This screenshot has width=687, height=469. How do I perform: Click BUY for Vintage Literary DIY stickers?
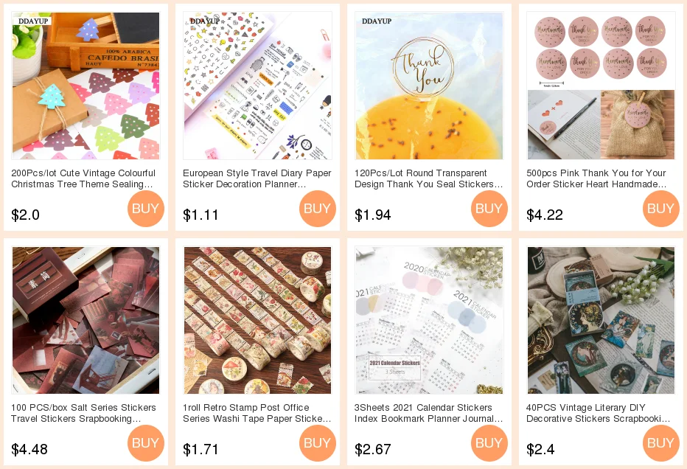point(661,443)
